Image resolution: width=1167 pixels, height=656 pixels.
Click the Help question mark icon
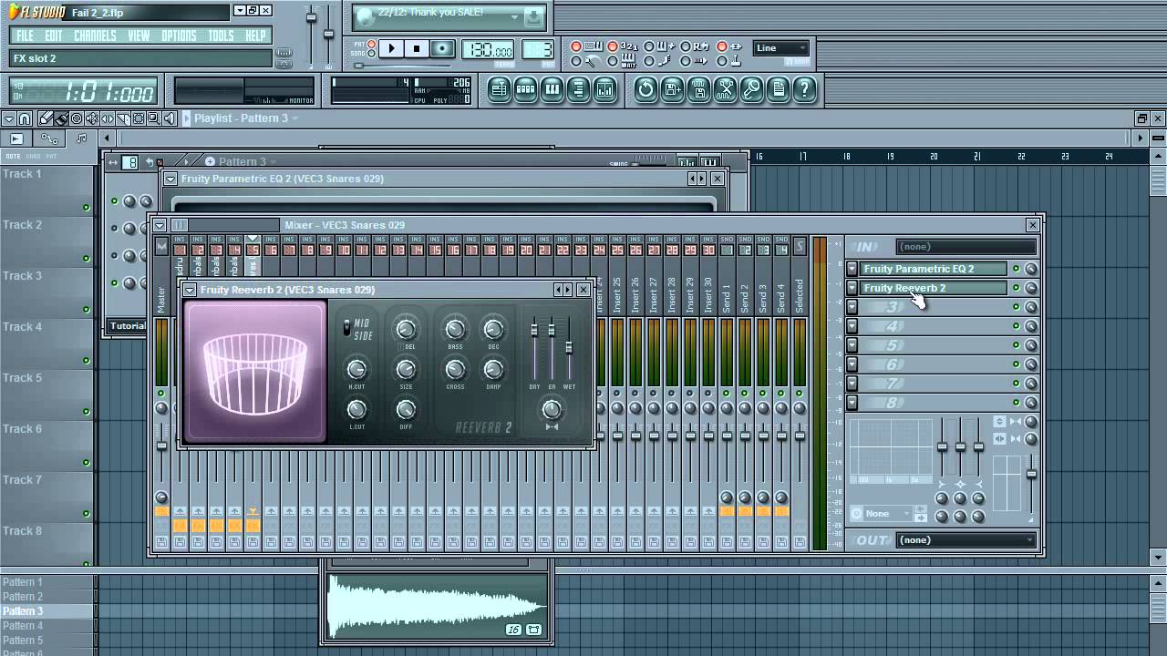click(804, 89)
